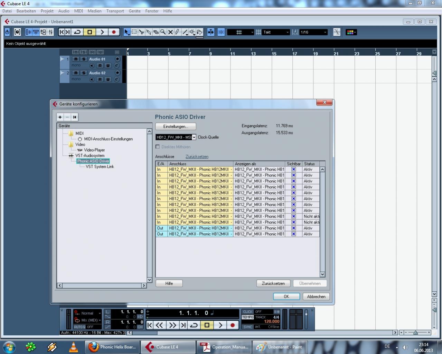The image size is (442, 354).
Task: Enable record for Audio 01 track
Action: click(117, 59)
